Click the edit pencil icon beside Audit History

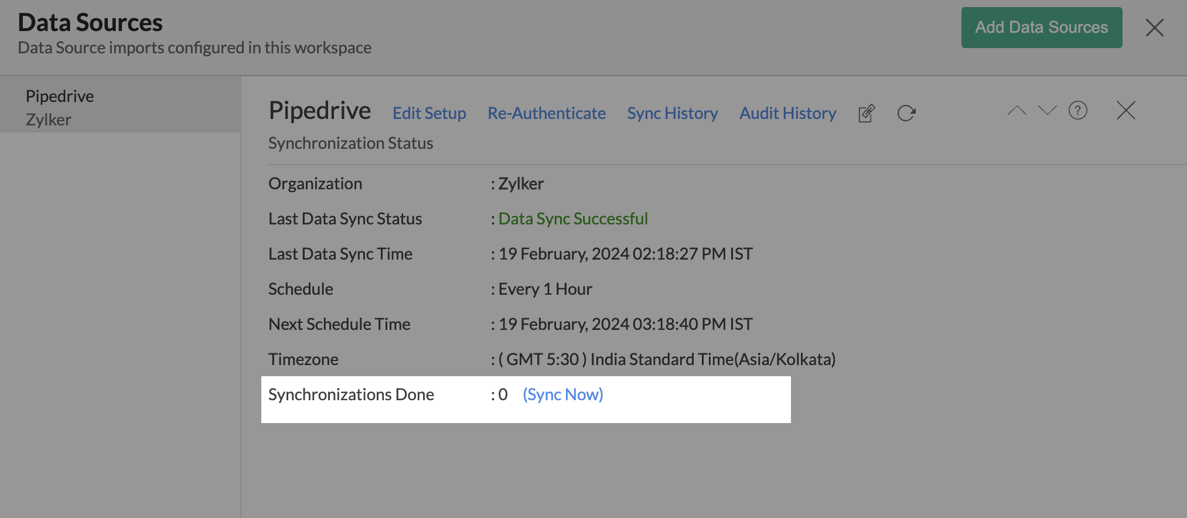click(867, 113)
